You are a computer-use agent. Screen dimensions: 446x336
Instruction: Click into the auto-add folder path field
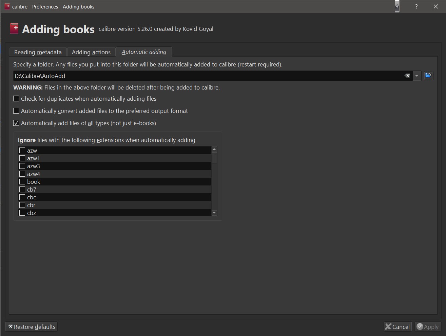(x=203, y=76)
